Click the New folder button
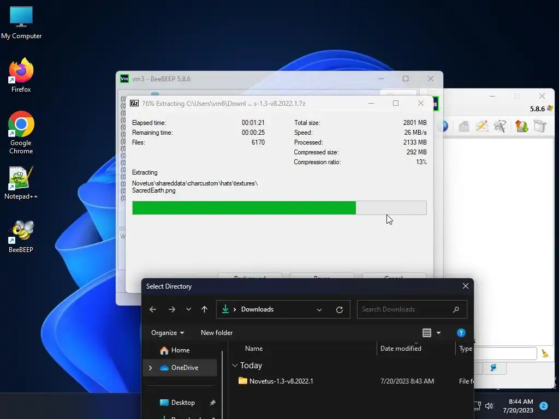This screenshot has height=419, width=559. click(217, 332)
